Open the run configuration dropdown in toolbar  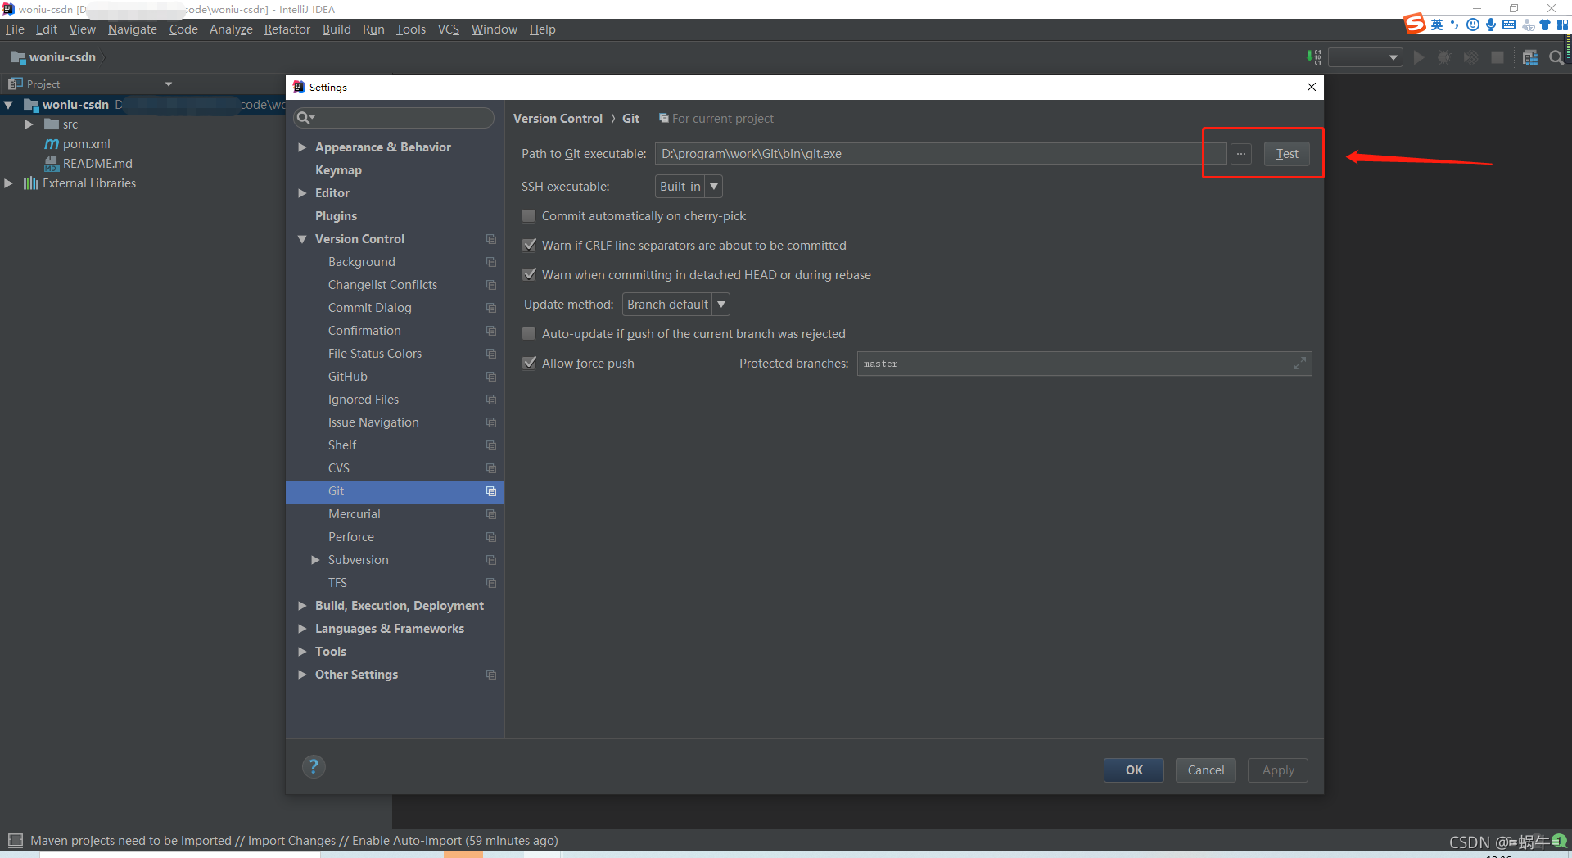pyautogui.click(x=1365, y=57)
